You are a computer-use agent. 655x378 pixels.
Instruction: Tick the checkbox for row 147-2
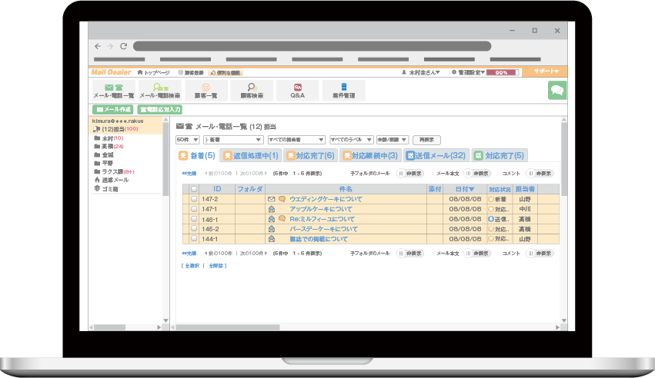(194, 199)
